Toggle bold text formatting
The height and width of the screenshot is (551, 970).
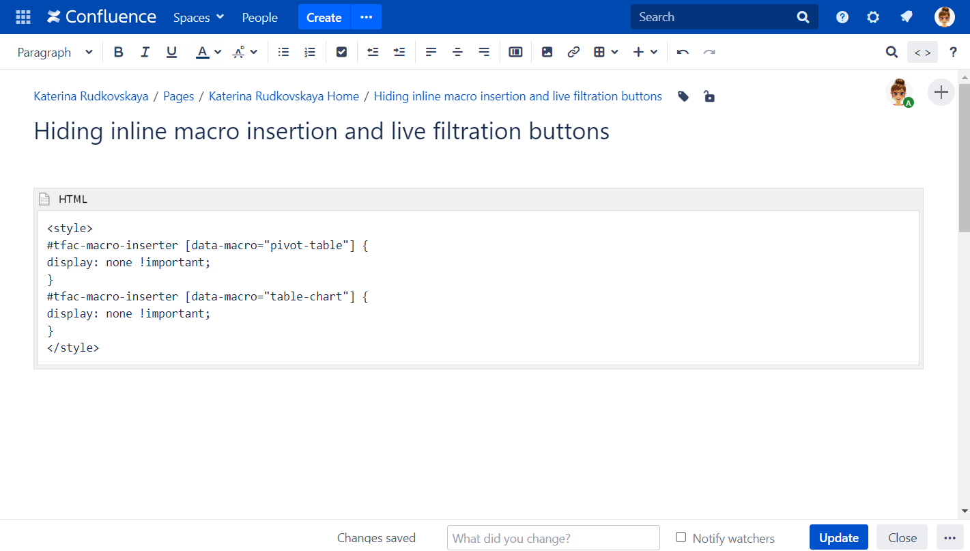pos(119,52)
